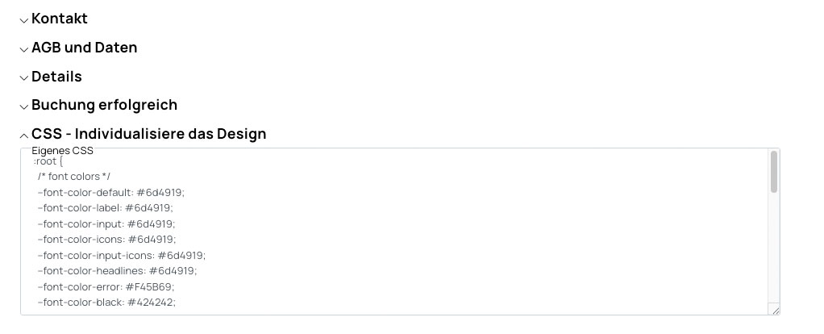Click the Eigenes CSS field label

click(62, 150)
